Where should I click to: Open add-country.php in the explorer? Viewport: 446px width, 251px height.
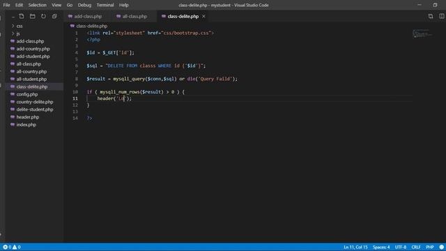click(x=33, y=49)
